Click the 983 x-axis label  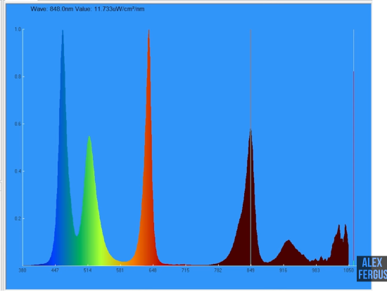tap(316, 270)
